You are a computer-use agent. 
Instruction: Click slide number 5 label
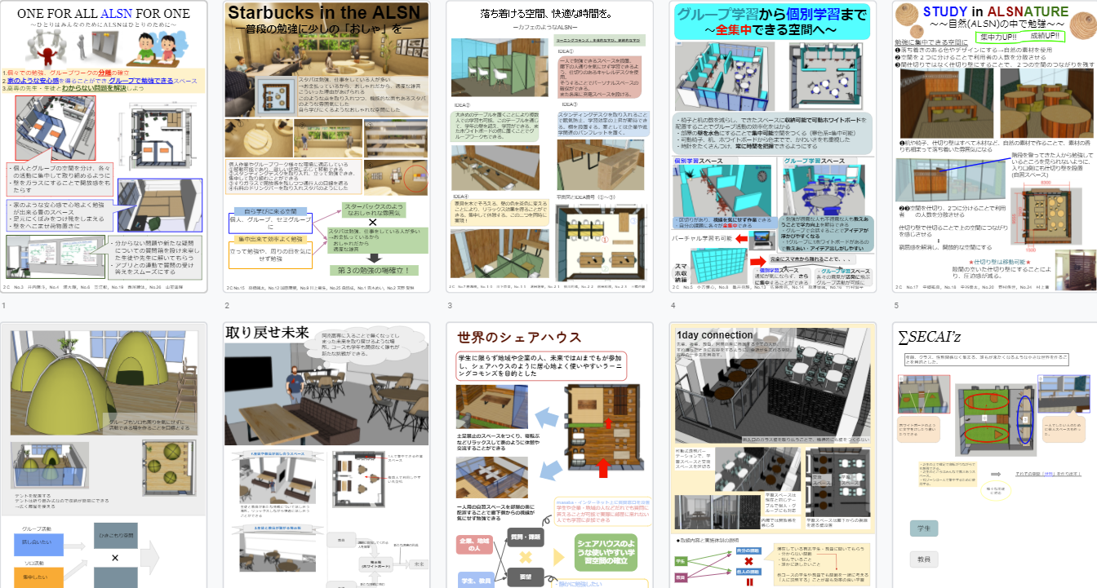click(x=895, y=306)
